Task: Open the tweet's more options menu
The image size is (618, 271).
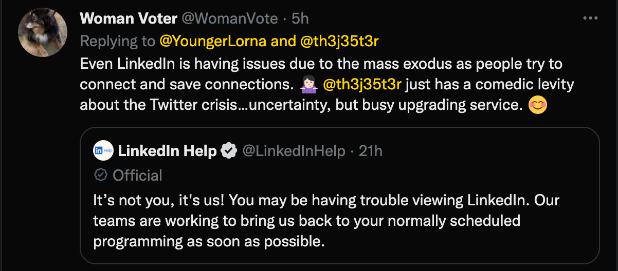Action: click(590, 18)
